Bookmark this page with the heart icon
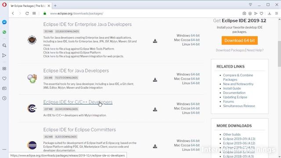Viewport: 281px width, 158px height. click(262, 14)
